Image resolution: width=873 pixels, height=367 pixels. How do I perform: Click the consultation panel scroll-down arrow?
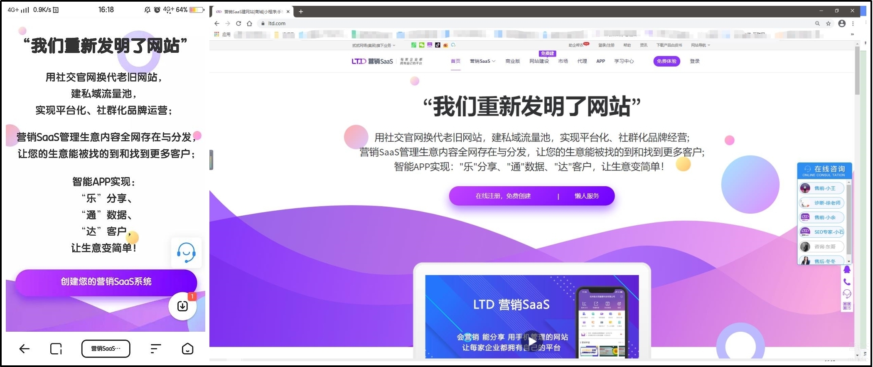849,261
